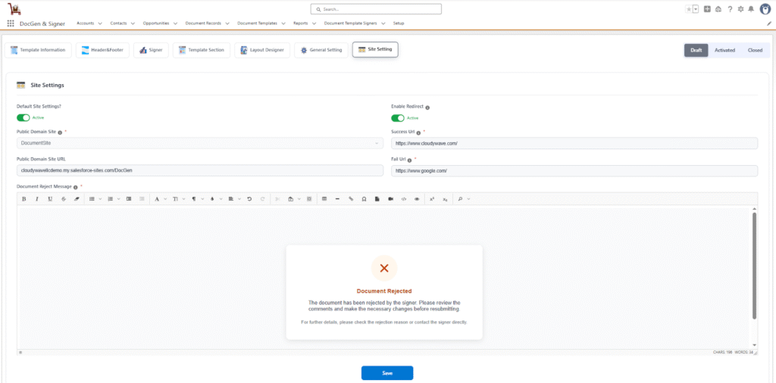Disable the Enable Redirect toggle
Image resolution: width=776 pixels, height=383 pixels.
point(398,117)
